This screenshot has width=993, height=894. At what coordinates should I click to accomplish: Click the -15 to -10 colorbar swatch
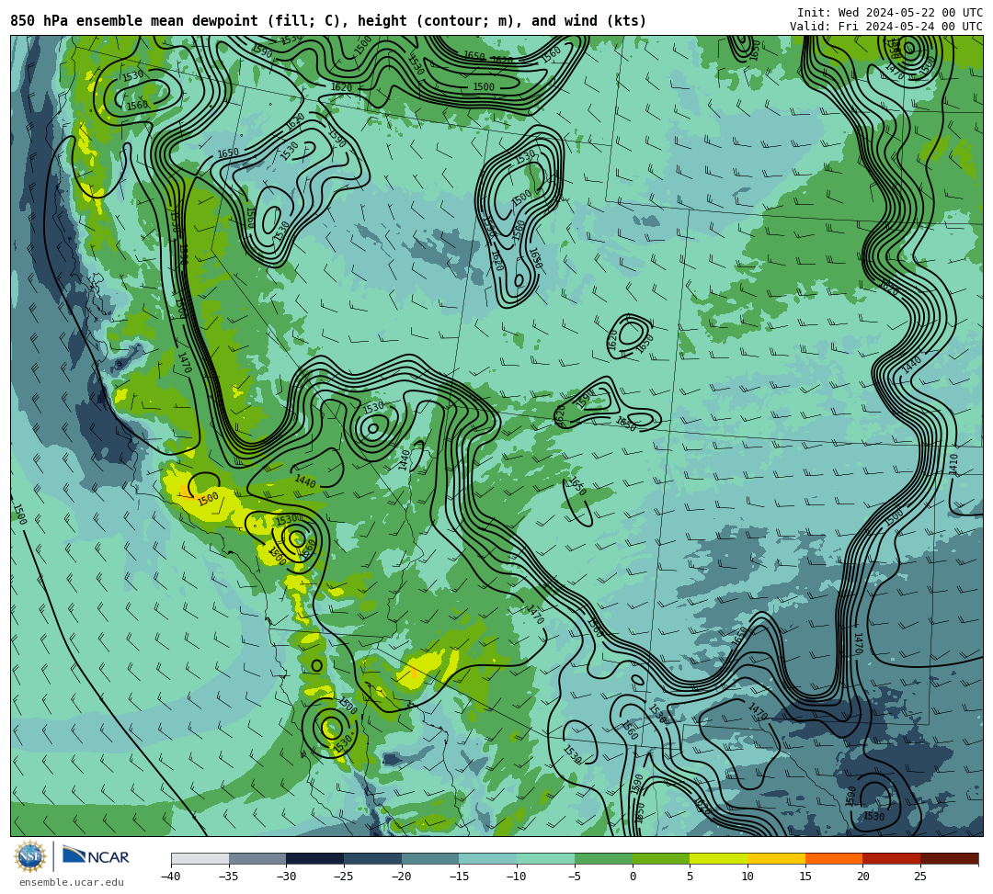(x=488, y=858)
